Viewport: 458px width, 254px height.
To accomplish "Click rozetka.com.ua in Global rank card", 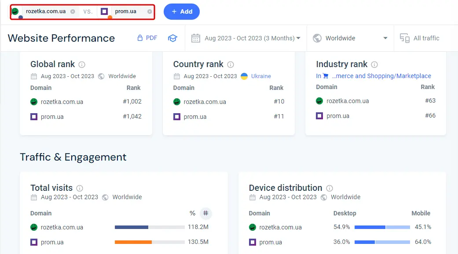I will [62, 102].
